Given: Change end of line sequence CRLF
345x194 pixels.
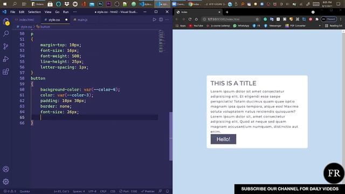Looking at the screenshot, I should 103,191.
